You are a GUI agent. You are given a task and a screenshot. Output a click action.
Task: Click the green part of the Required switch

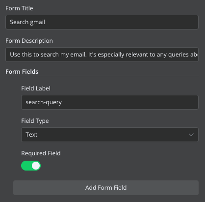(x=26, y=166)
